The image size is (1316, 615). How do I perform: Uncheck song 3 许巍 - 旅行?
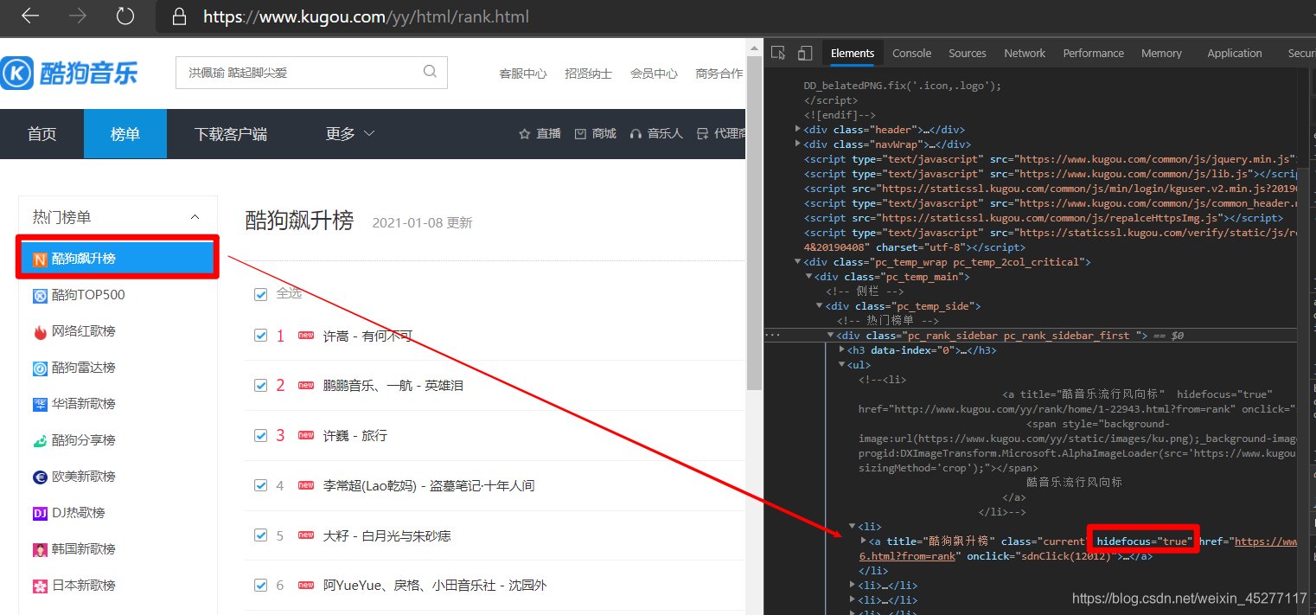(x=261, y=435)
